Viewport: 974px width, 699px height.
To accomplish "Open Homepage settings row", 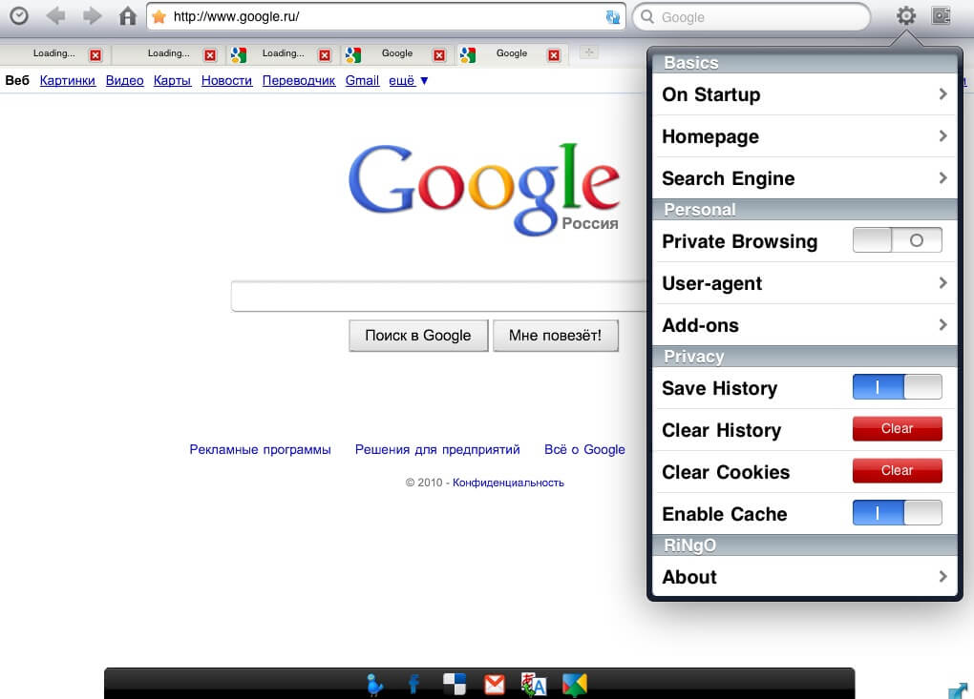I will click(804, 136).
